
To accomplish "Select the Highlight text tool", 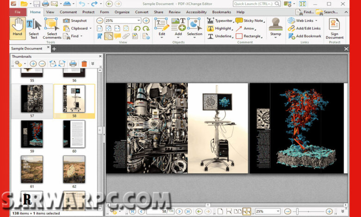I will (x=220, y=29).
